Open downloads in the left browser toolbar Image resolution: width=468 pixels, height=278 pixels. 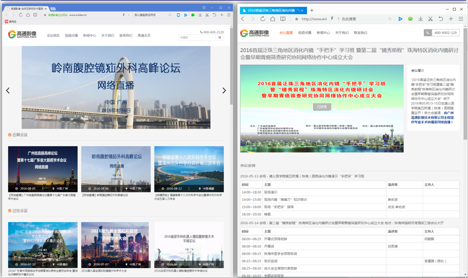coord(200,15)
